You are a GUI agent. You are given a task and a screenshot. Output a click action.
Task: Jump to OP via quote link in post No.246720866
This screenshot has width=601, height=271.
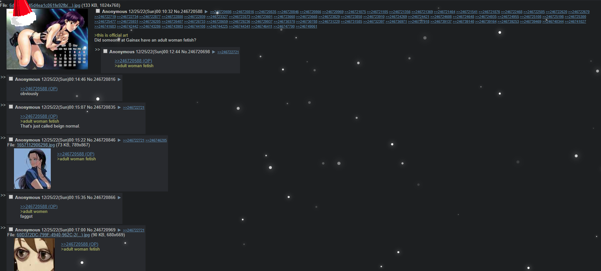39,206
